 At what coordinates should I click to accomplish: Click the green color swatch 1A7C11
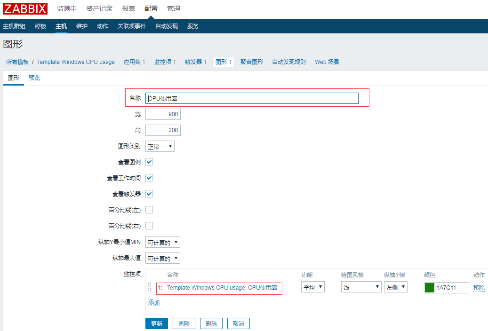[x=429, y=288]
